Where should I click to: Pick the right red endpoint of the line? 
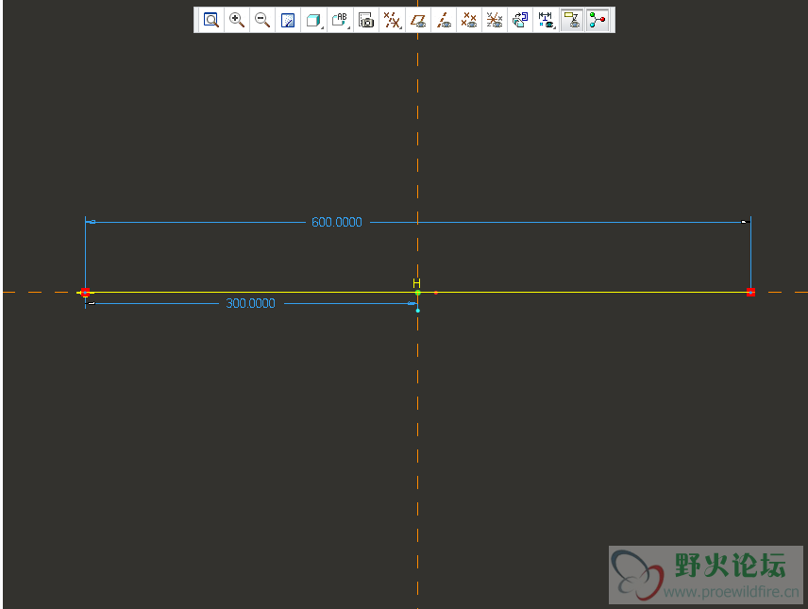tap(750, 293)
